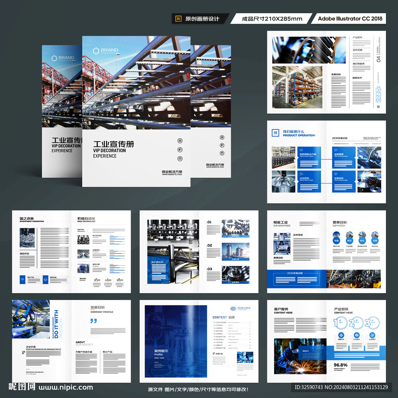
Task: Open the welder with sparks photo
Action: click(x=300, y=356)
